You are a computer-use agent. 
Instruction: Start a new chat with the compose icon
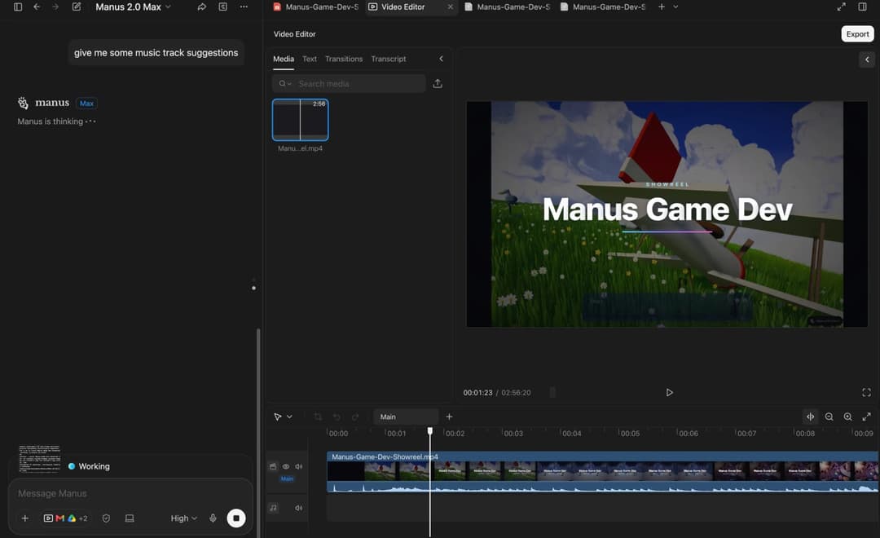pyautogui.click(x=77, y=7)
